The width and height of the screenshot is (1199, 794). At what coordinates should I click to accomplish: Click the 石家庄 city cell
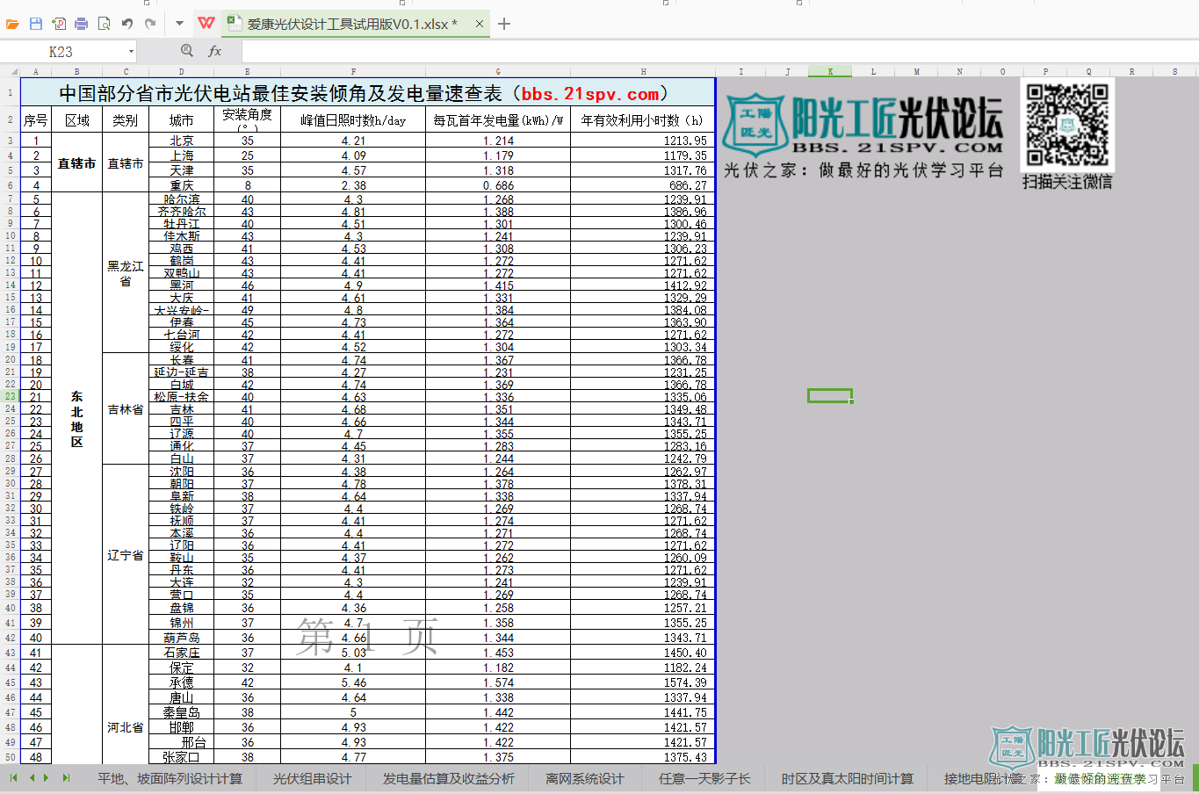(x=181, y=653)
